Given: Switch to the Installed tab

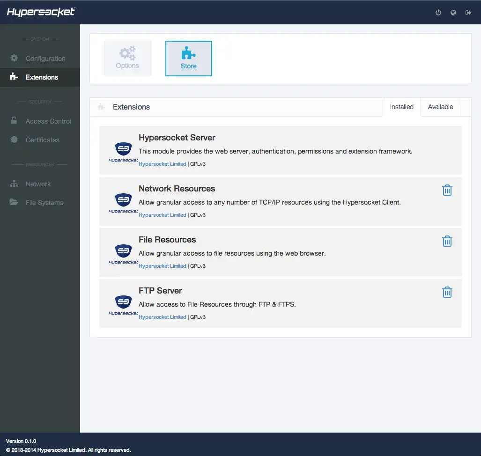Looking at the screenshot, I should click(401, 107).
